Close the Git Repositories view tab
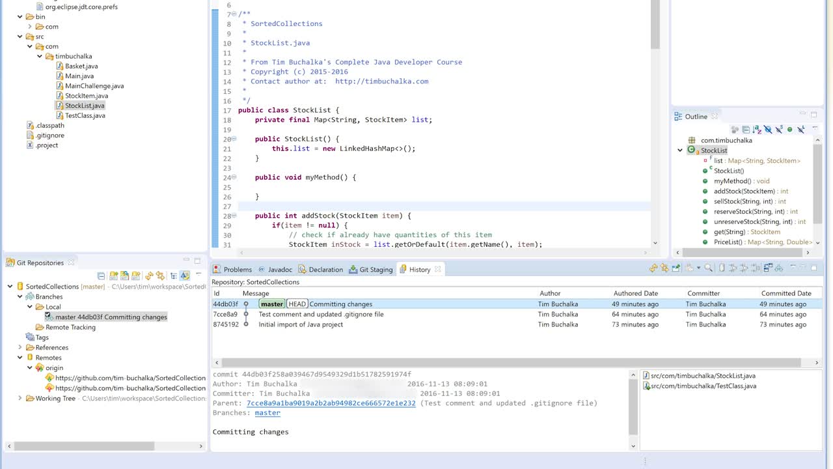 point(72,263)
